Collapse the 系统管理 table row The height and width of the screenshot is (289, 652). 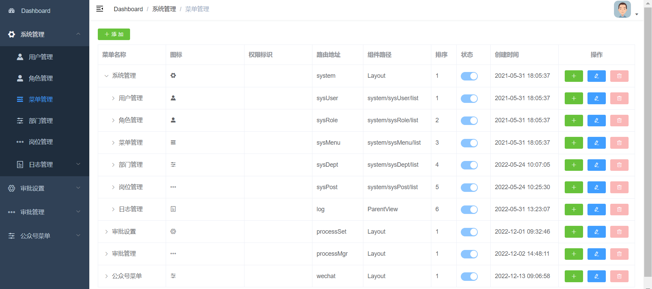click(x=106, y=76)
